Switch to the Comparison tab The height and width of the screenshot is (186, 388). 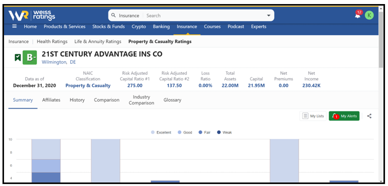point(107,100)
